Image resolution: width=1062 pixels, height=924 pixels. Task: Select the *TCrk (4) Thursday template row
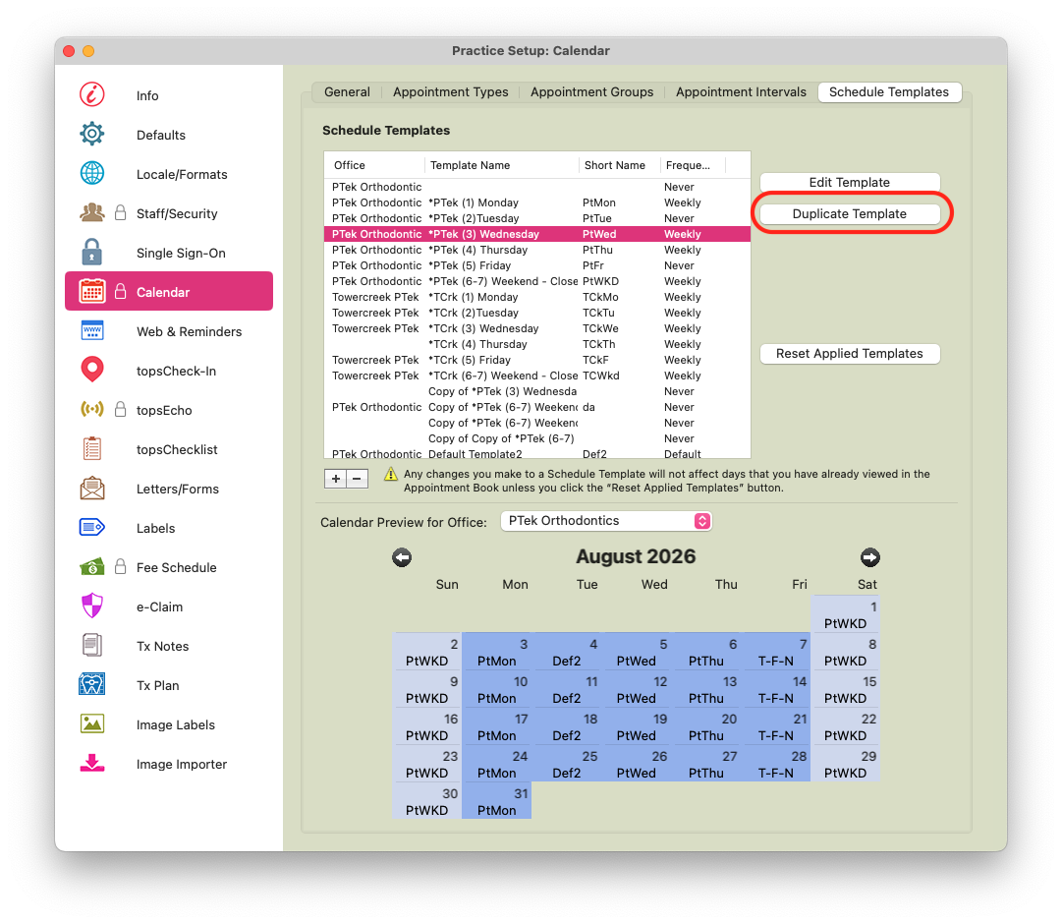pos(537,344)
